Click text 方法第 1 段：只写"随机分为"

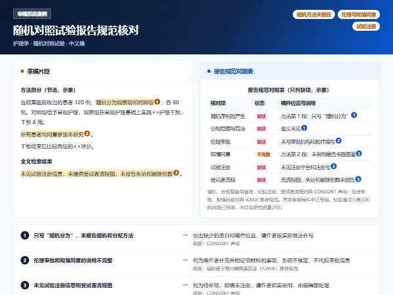[x=314, y=117]
